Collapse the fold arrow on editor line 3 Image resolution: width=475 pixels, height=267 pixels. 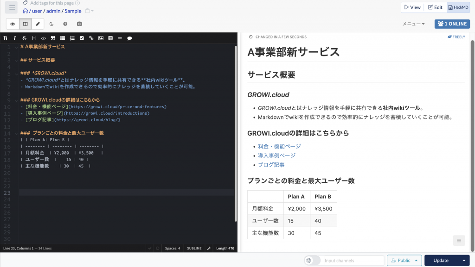(x=16, y=61)
